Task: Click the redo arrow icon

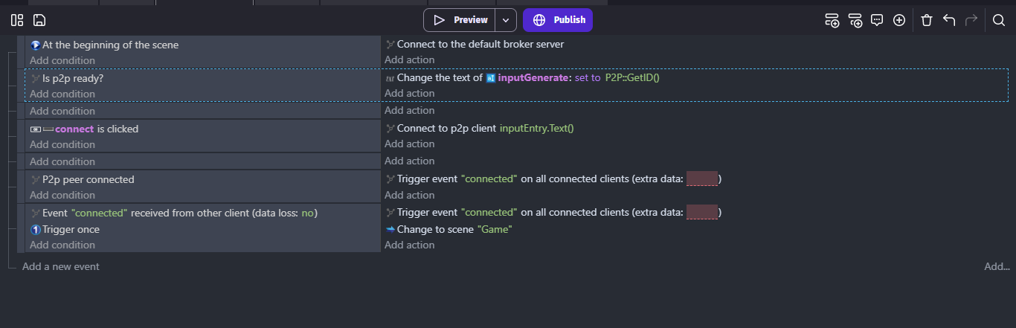Action: 971,20
